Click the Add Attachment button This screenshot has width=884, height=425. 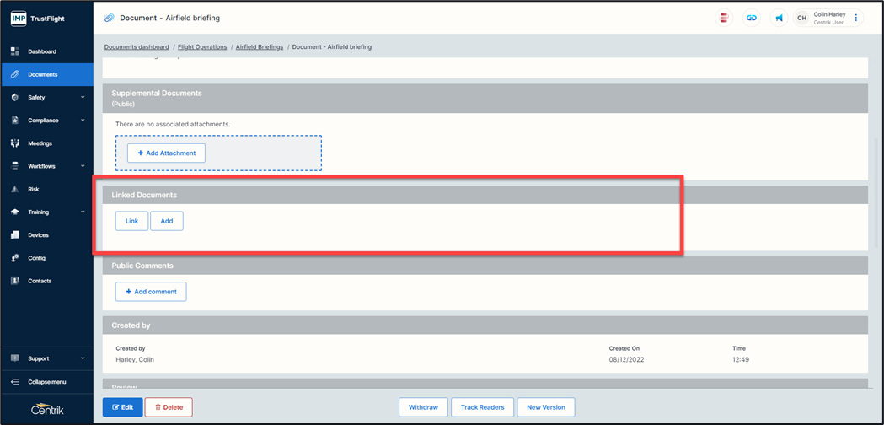point(166,153)
